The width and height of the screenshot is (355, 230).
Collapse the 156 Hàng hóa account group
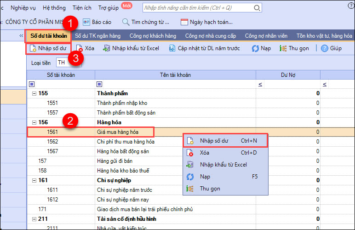(34, 122)
